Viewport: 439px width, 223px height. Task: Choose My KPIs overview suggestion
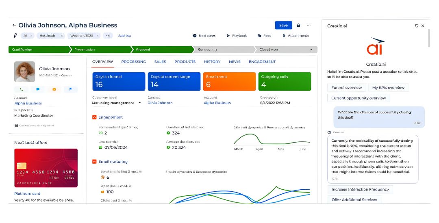(388, 88)
